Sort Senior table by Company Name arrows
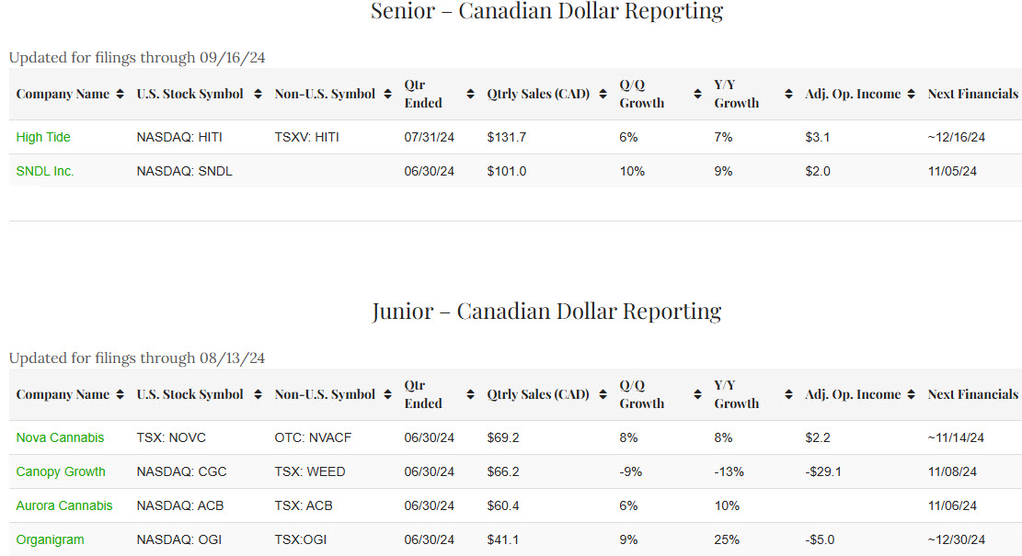Viewport: 1022px width, 556px height. pos(120,94)
